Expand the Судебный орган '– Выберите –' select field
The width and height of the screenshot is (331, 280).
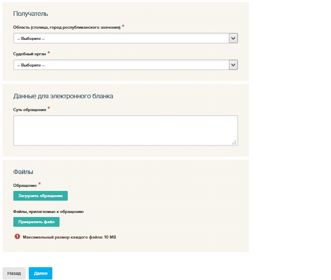point(121,65)
